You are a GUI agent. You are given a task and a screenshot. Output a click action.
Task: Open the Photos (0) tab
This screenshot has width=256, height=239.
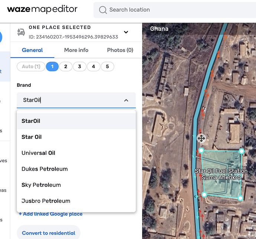120,50
